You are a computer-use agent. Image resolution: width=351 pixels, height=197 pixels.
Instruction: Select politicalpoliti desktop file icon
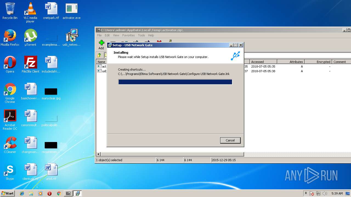coord(51,121)
